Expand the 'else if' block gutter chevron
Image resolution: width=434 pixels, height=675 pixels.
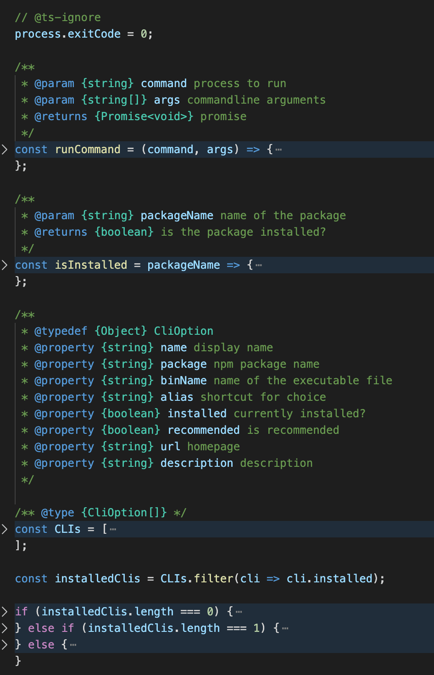5,628
